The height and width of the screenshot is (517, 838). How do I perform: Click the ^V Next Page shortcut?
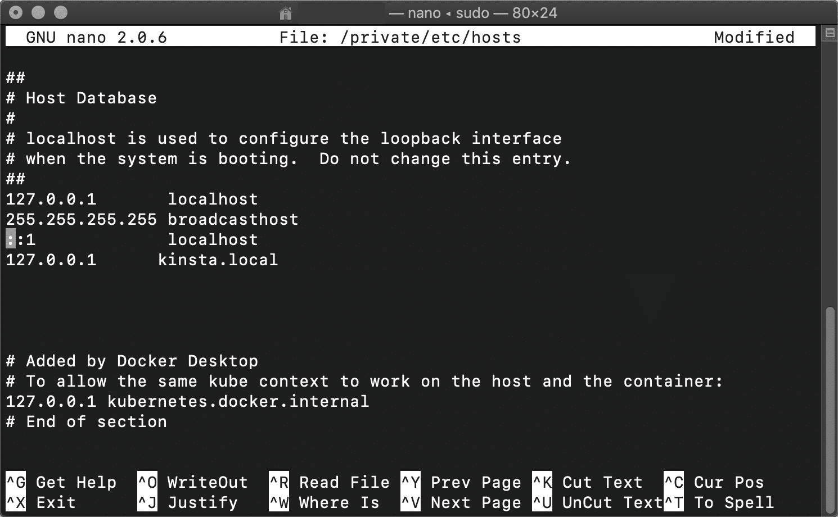[x=461, y=503]
